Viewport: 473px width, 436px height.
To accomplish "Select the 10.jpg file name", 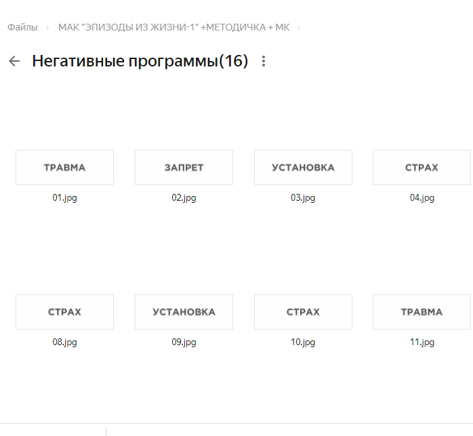I will pos(303,342).
